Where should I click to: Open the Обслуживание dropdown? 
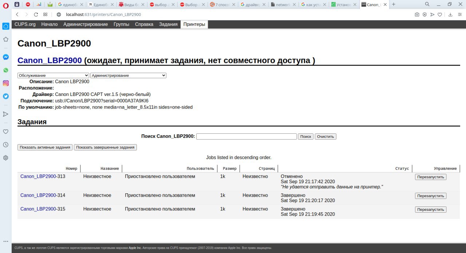point(53,75)
